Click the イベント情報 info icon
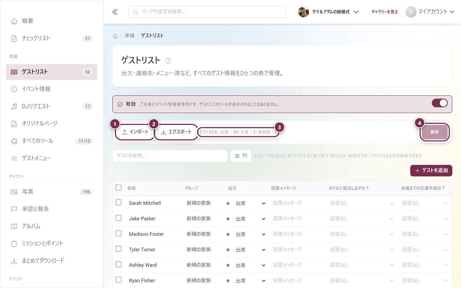 click(x=14, y=89)
